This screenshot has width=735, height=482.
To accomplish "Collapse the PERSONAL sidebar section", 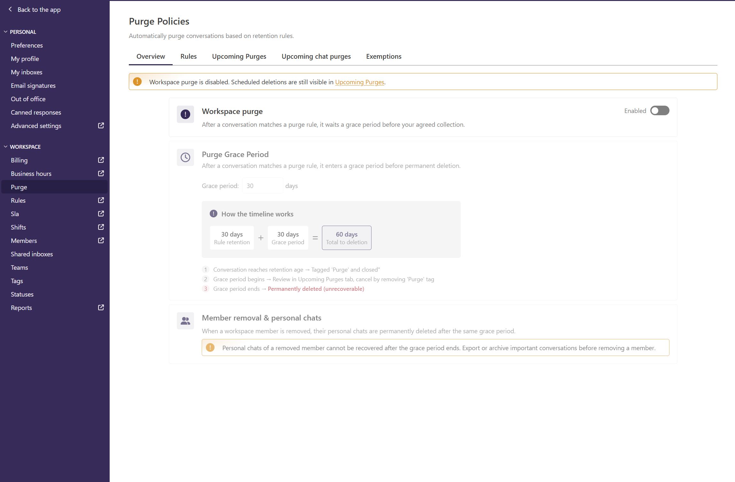I will 5,32.
